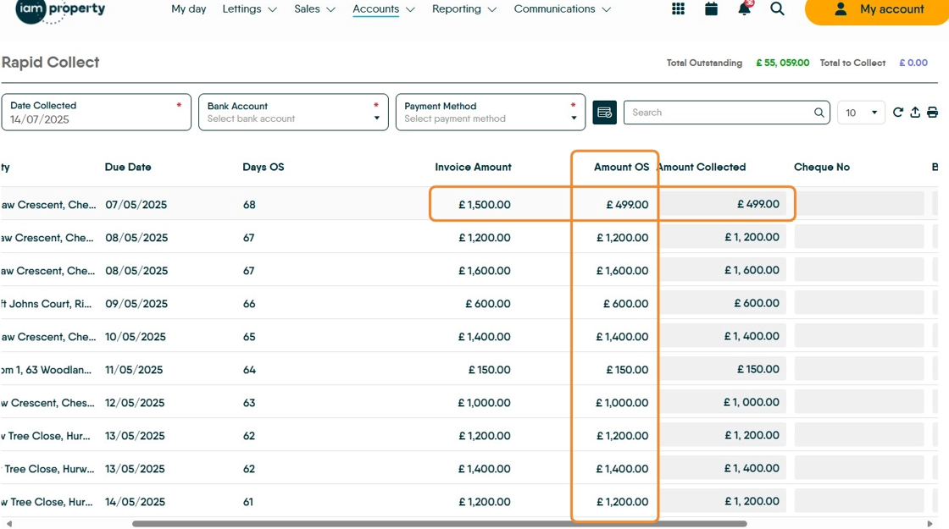Click the Date Collected field

coord(97,113)
